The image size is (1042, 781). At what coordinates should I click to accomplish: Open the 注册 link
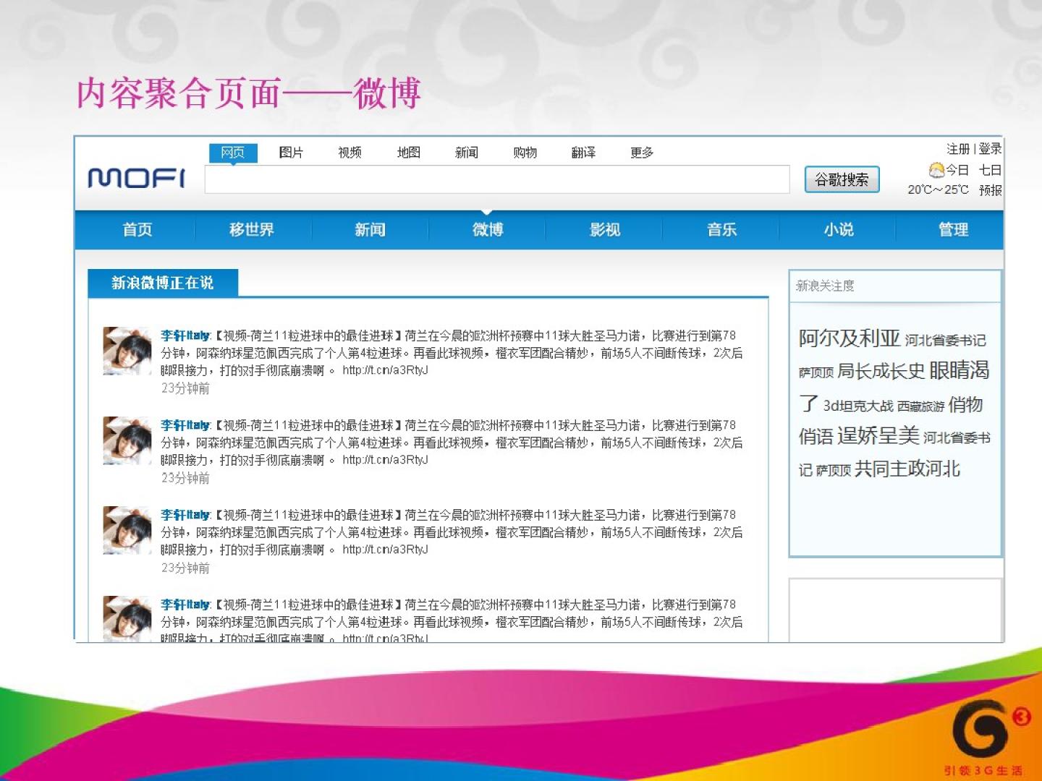coord(957,149)
